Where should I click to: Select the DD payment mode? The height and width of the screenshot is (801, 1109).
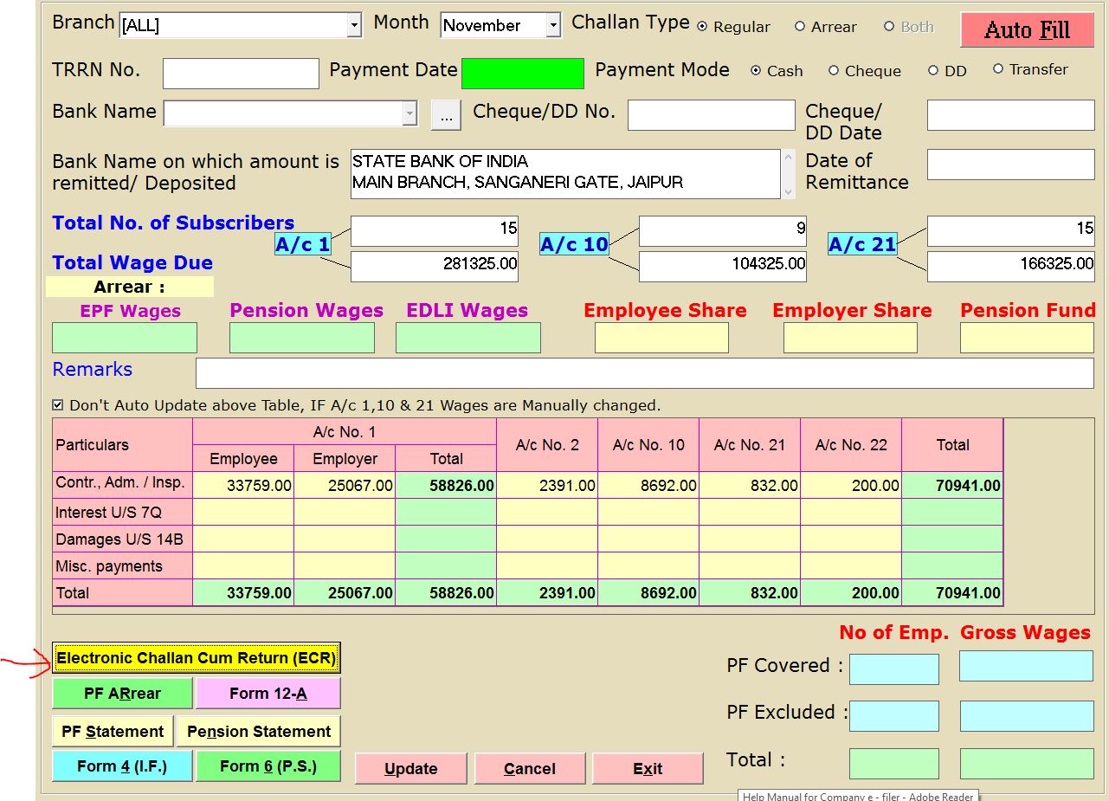933,71
